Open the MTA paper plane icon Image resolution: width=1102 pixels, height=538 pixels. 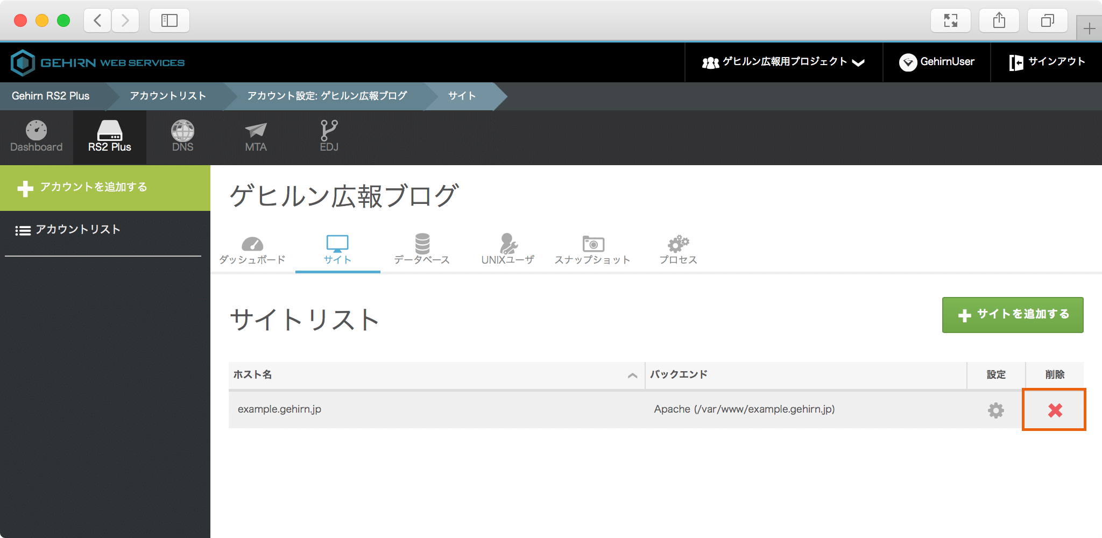point(256,137)
